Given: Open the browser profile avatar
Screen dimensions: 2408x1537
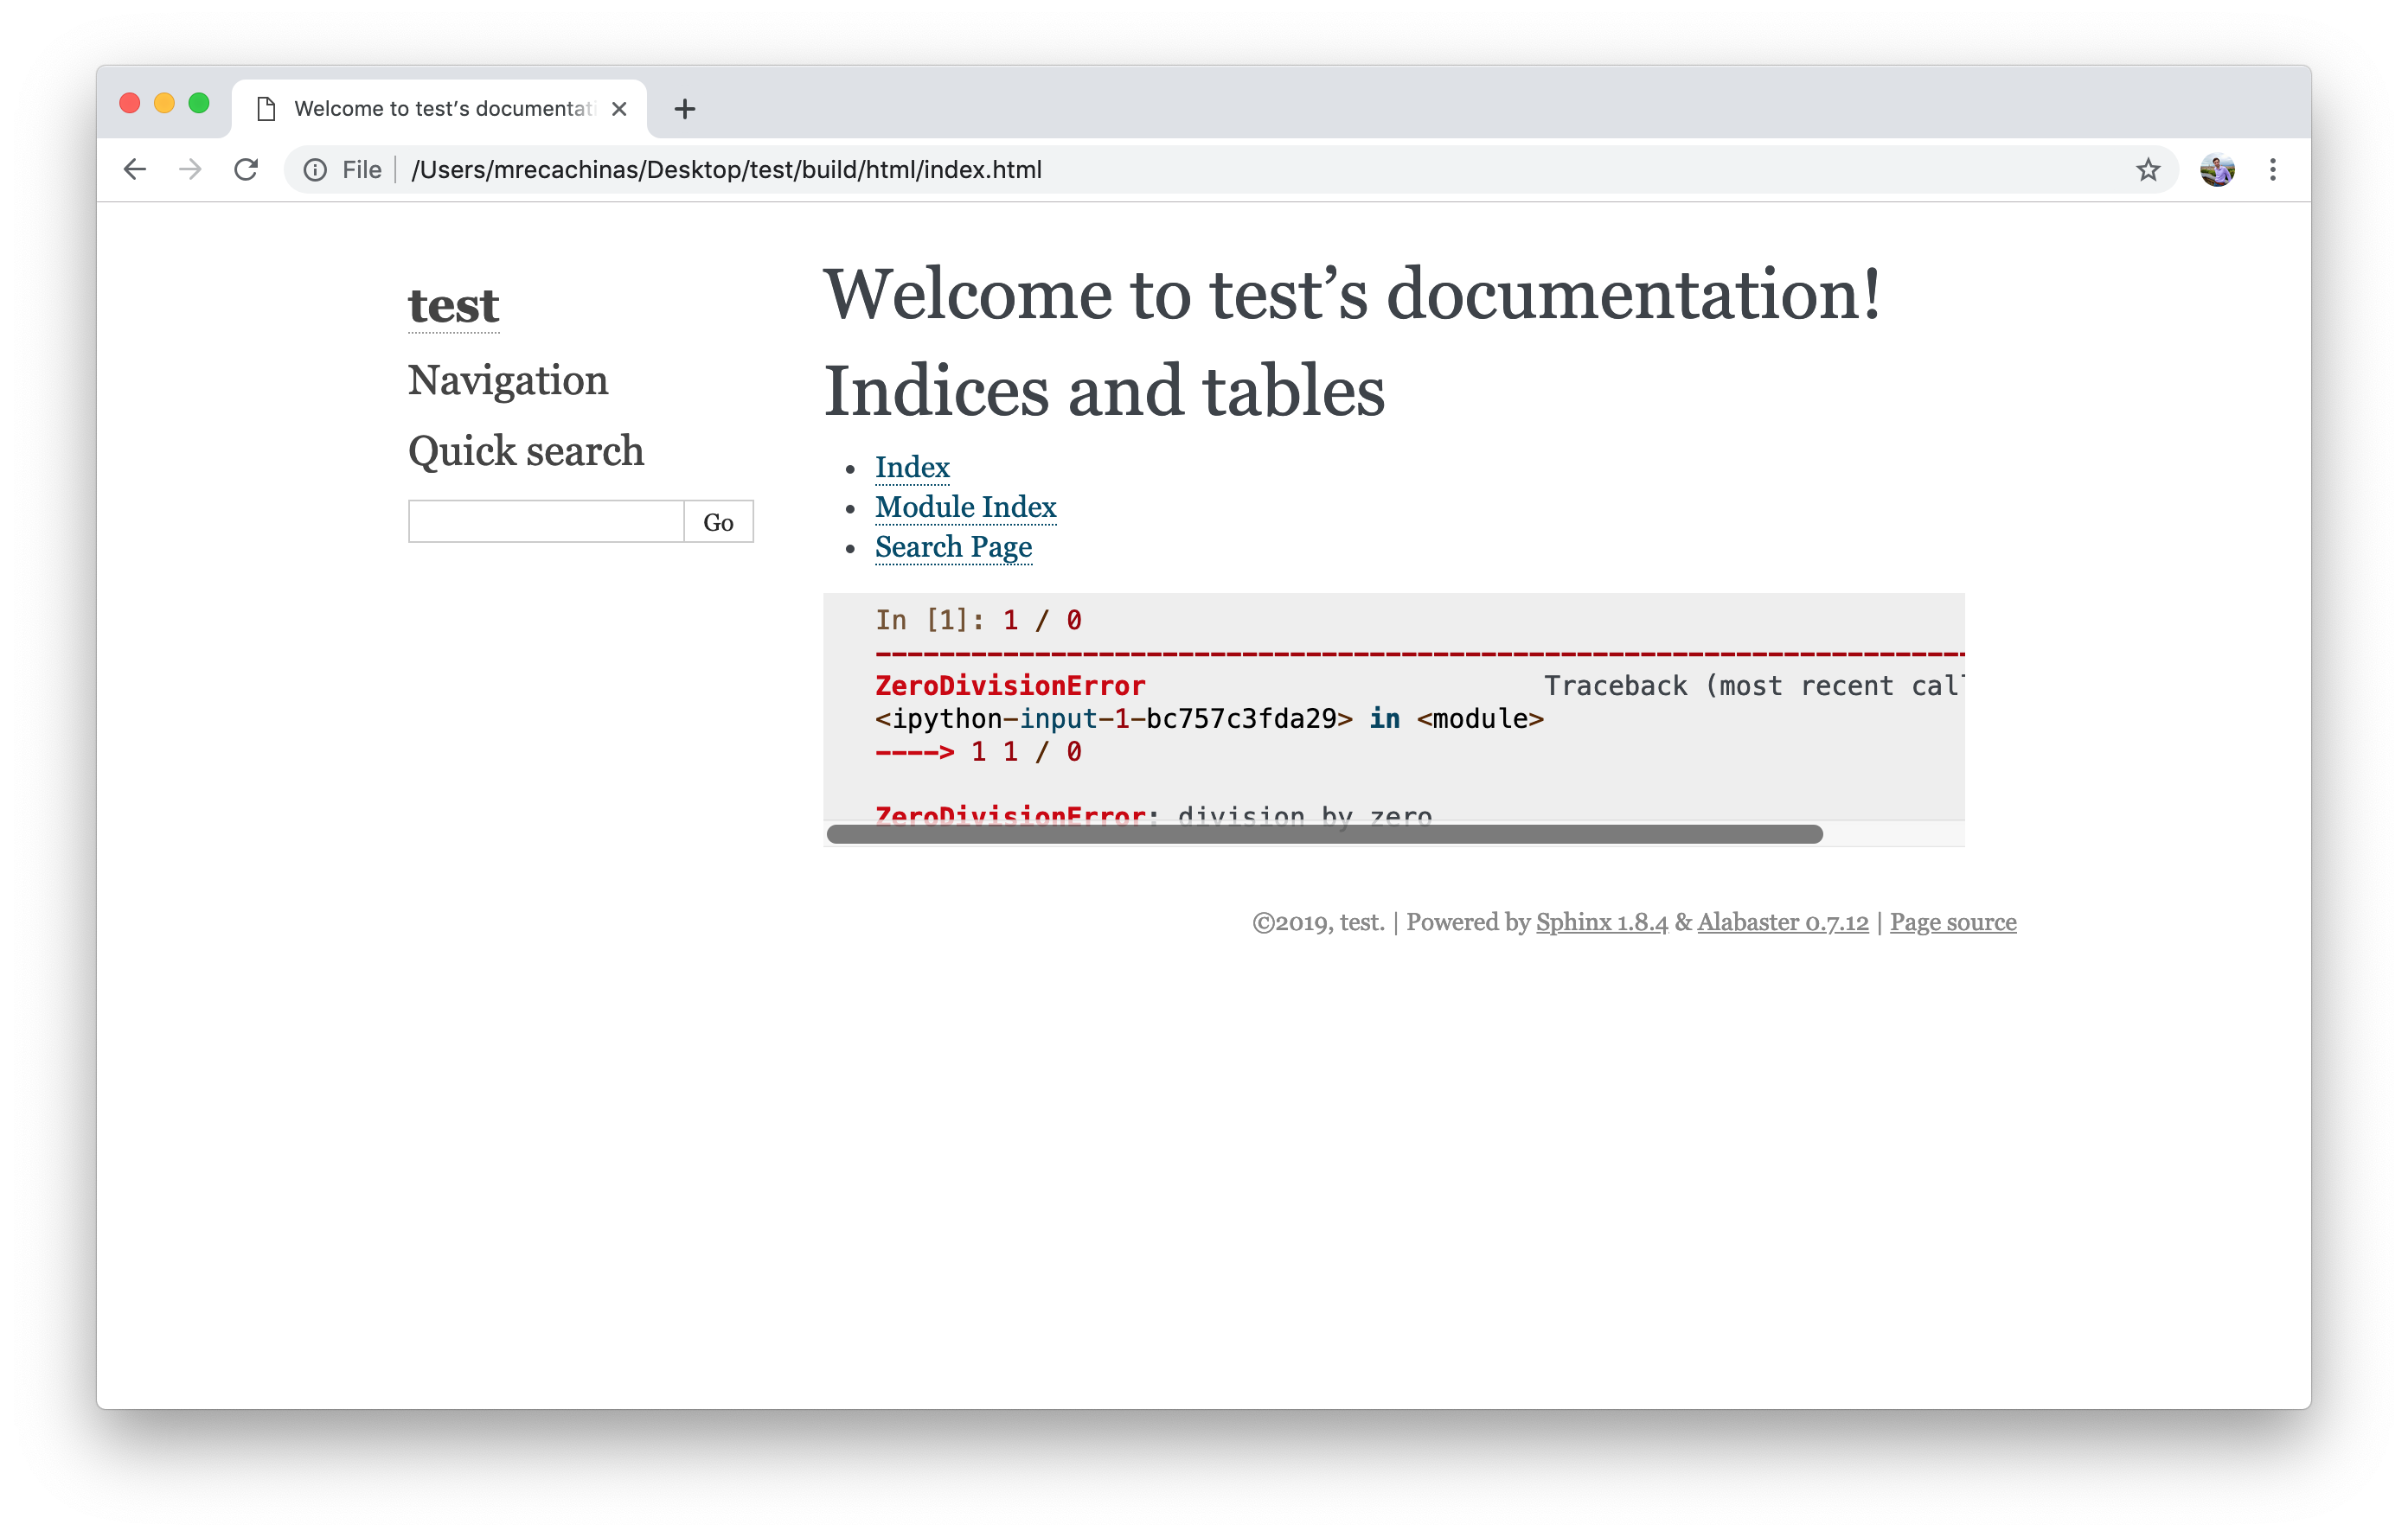Looking at the screenshot, I should click(x=2217, y=169).
